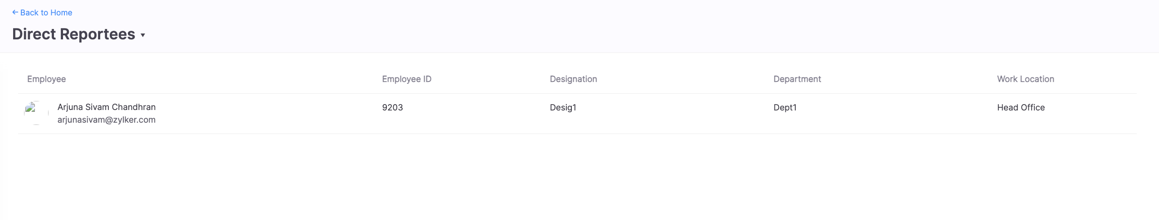Click the Designation column header
Screen dimensions: 1159x220
point(573,79)
